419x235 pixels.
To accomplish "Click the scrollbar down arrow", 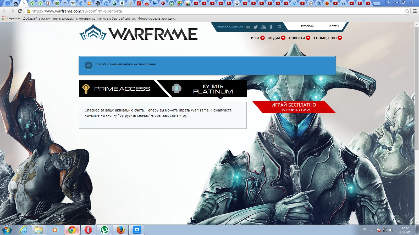I will point(417,222).
